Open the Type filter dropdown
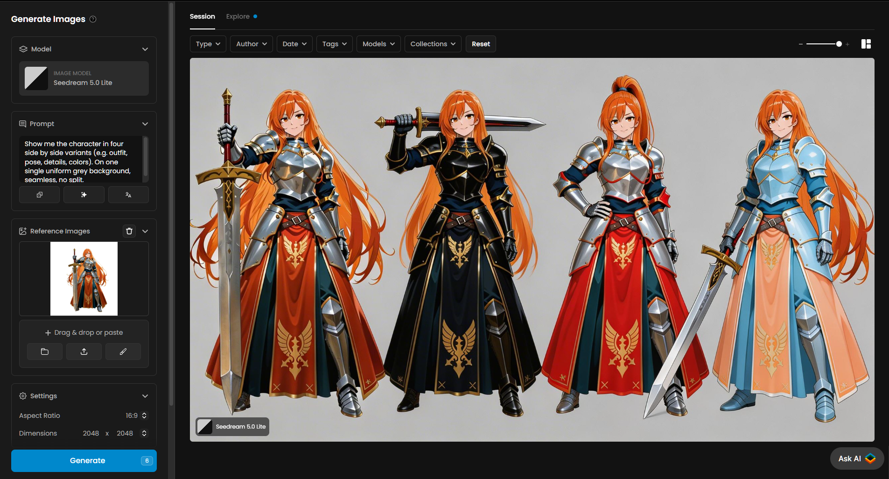This screenshot has width=889, height=479. pos(208,44)
